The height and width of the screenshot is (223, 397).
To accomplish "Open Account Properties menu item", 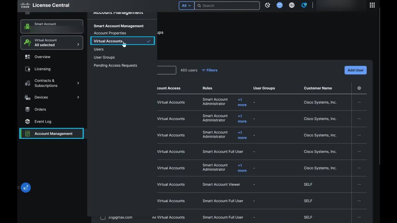I will [x=110, y=33].
